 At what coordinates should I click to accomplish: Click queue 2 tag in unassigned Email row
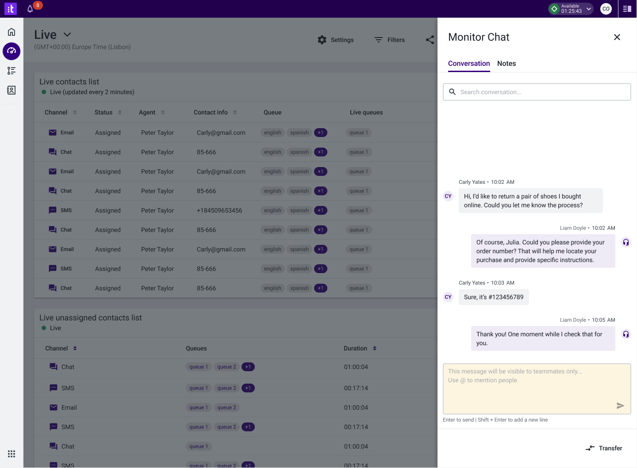click(226, 407)
